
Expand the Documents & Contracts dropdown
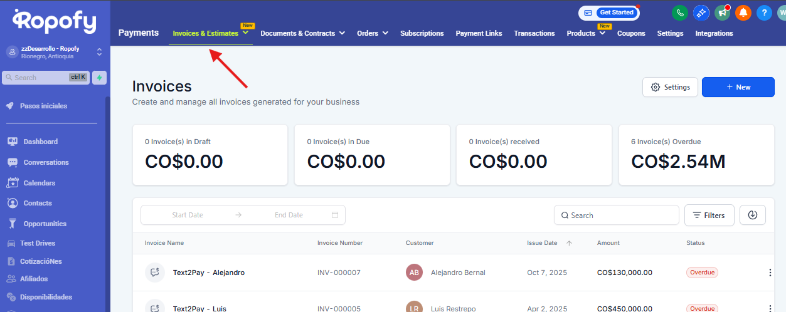342,33
